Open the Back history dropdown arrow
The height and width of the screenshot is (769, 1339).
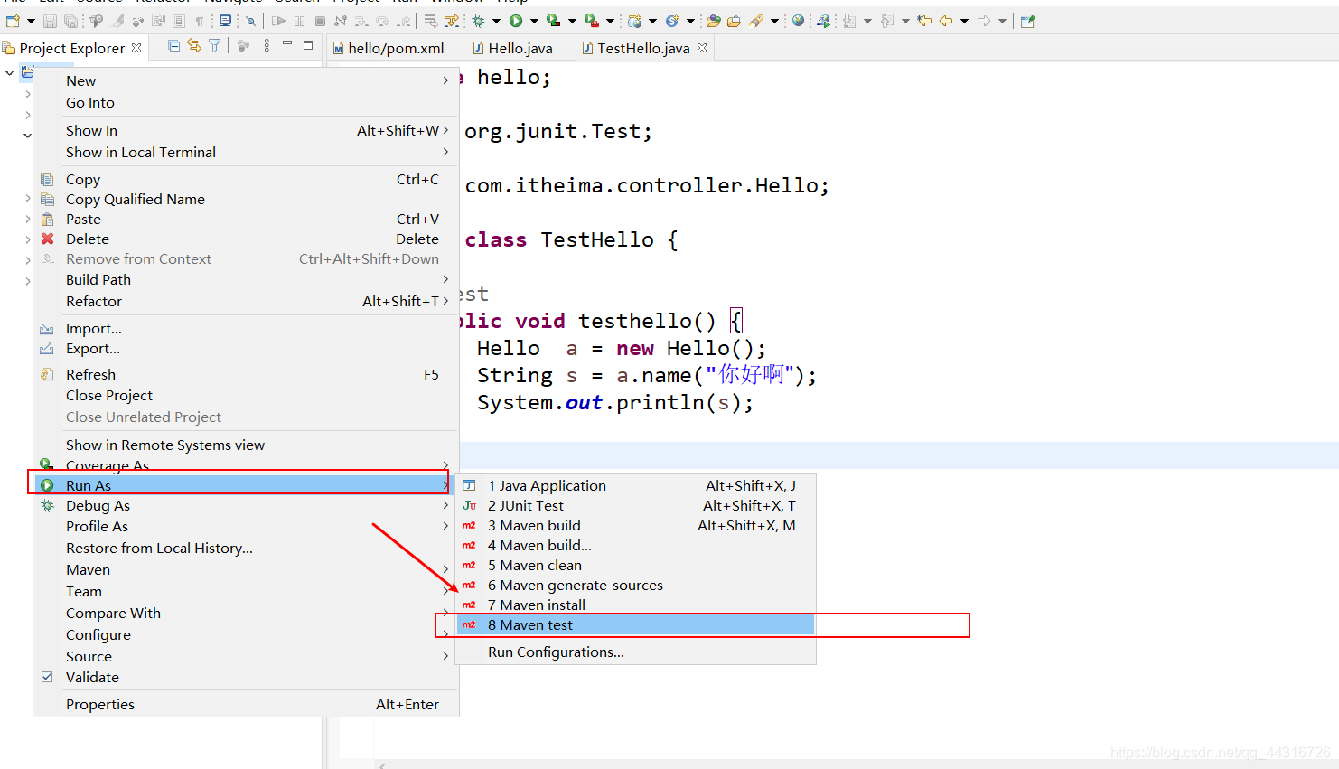tap(964, 21)
